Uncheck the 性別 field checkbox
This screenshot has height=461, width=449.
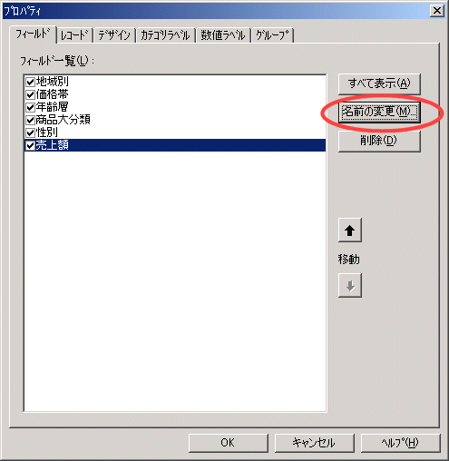coord(30,132)
